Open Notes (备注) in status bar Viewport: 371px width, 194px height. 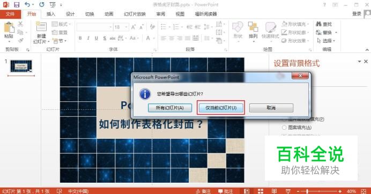coord(203,191)
